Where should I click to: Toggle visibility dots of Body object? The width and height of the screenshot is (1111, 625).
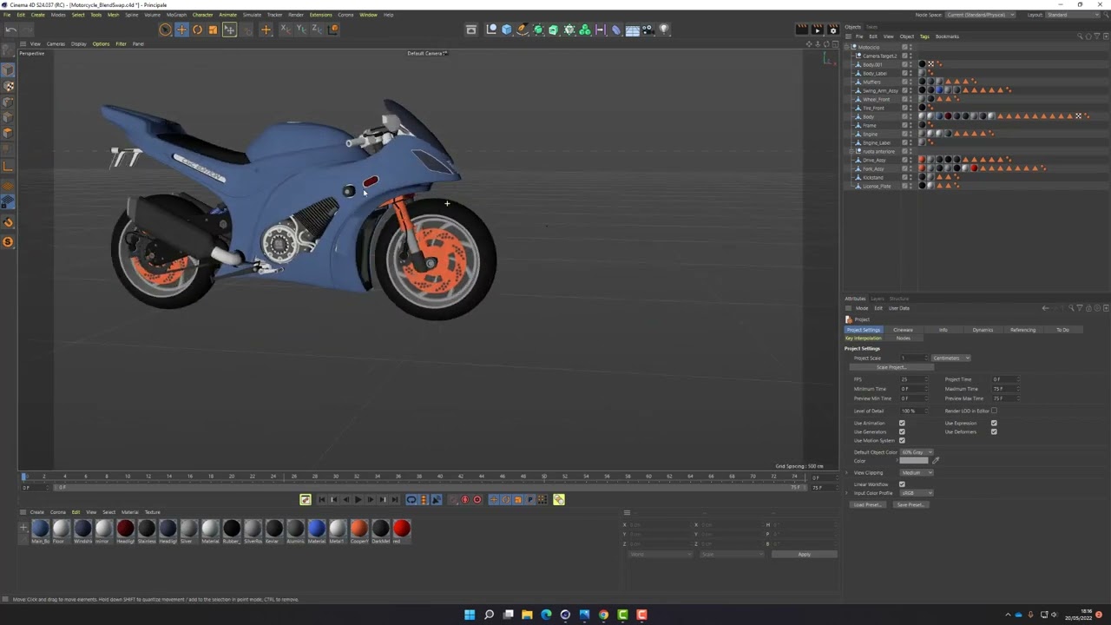click(x=910, y=116)
